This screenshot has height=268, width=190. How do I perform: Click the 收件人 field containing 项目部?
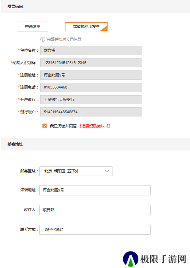(x=95, y=210)
